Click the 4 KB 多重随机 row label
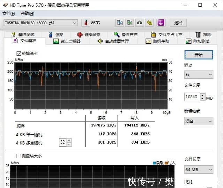Screen dimensions: 223x188 click(x=29, y=143)
